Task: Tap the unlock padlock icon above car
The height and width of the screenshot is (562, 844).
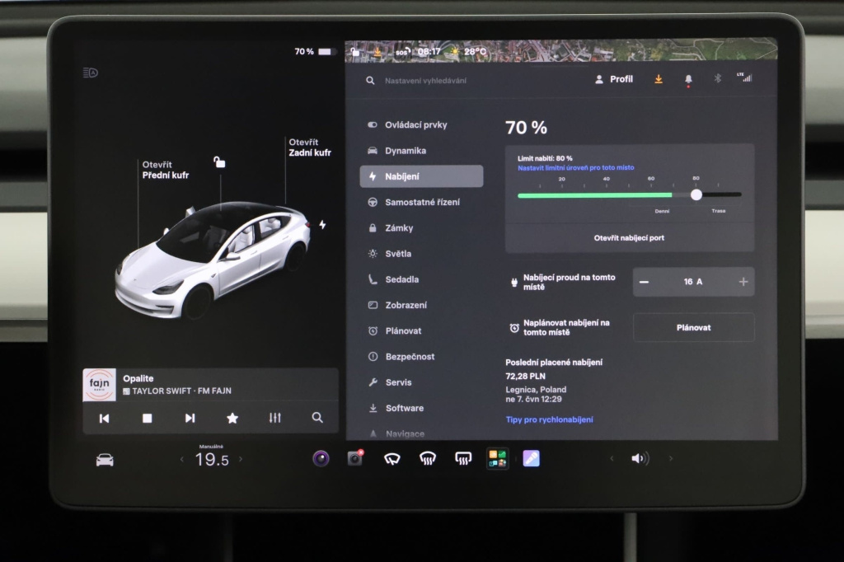Action: tap(219, 162)
